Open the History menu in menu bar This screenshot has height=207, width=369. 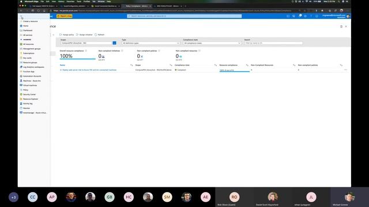tap(61, 1)
